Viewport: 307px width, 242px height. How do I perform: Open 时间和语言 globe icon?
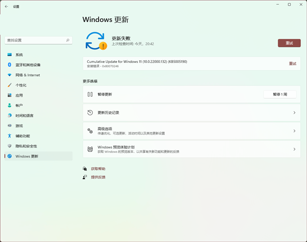(9, 116)
